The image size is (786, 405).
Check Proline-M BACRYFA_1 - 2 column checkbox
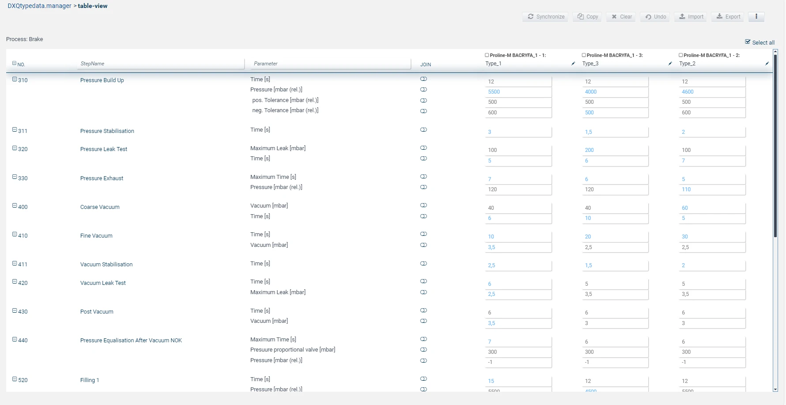(x=680, y=55)
